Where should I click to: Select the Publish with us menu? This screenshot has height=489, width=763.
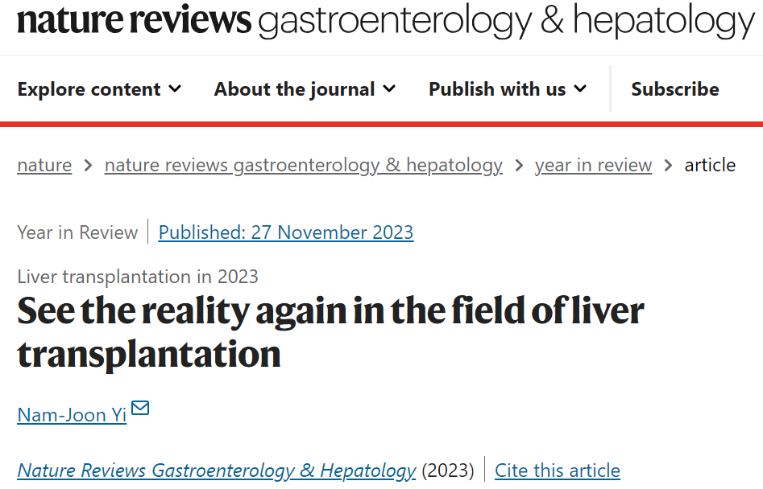[508, 88]
